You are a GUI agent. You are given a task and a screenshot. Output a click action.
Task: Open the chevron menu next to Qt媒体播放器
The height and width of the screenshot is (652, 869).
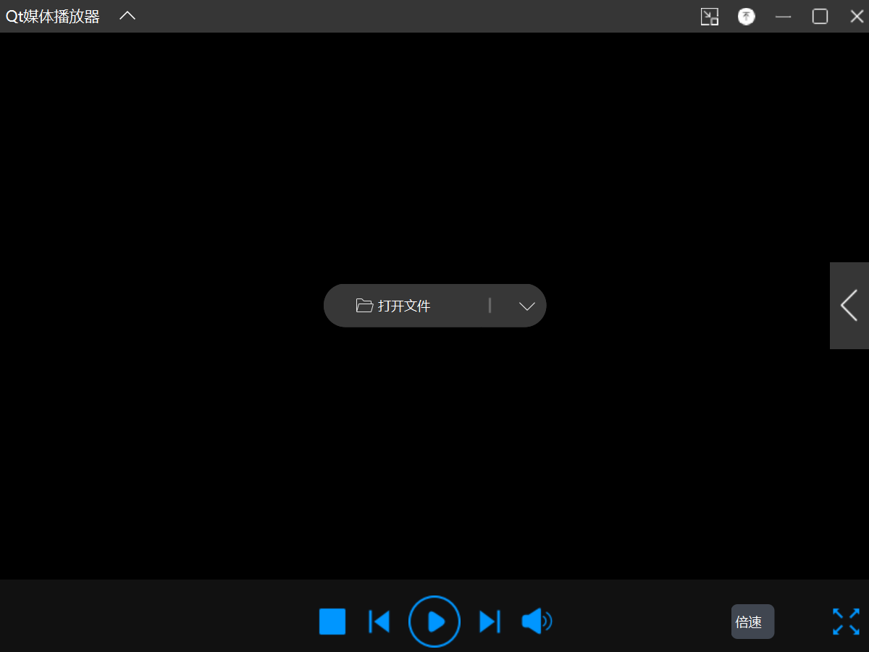(x=127, y=16)
